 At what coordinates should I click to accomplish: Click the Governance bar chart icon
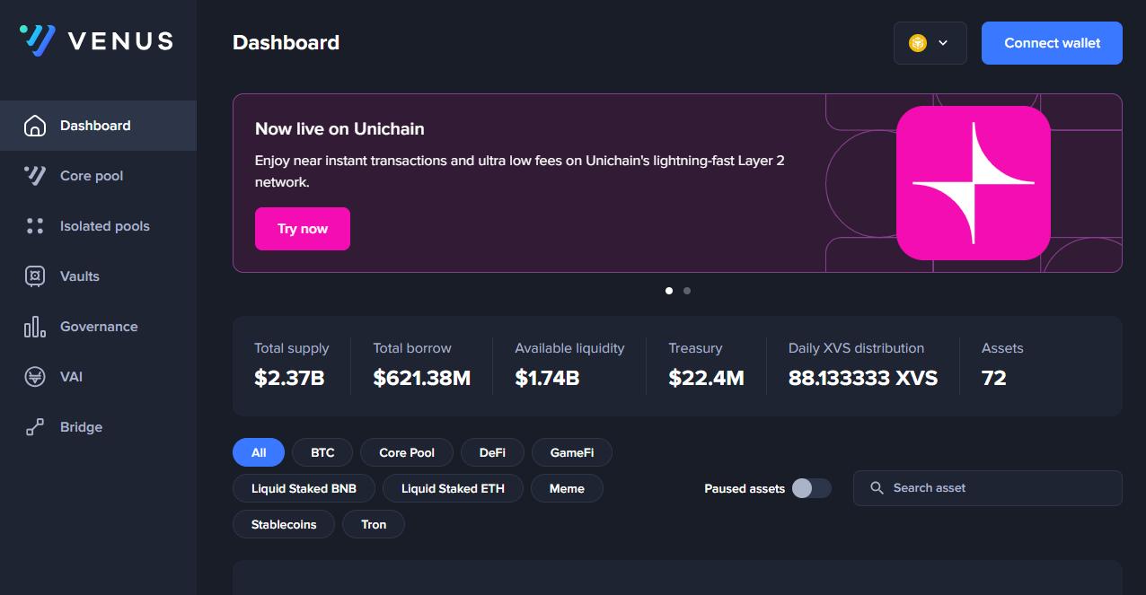pos(35,327)
